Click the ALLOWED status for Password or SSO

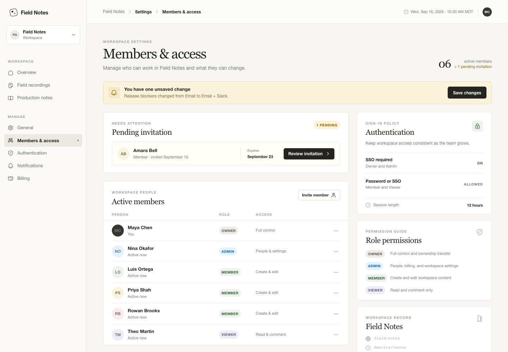tap(473, 184)
